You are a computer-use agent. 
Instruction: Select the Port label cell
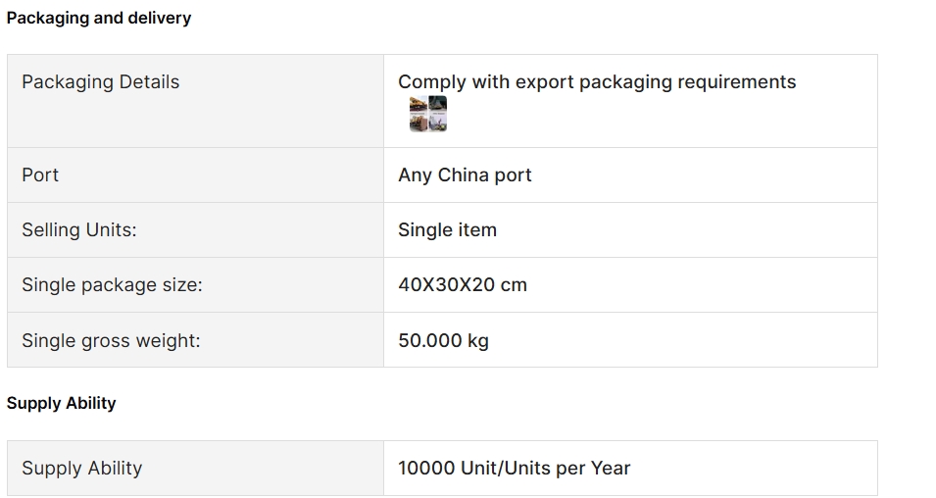pyautogui.click(x=195, y=174)
